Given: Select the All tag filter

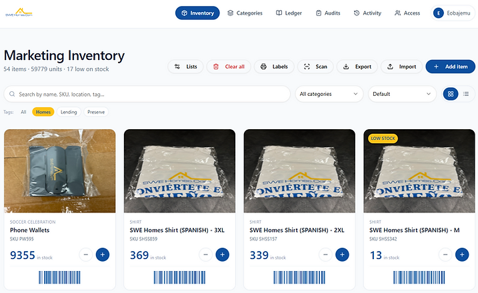Looking at the screenshot, I should (x=23, y=112).
